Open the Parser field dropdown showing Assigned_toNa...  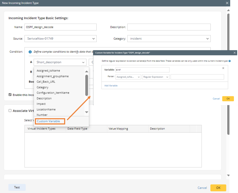point(128,77)
